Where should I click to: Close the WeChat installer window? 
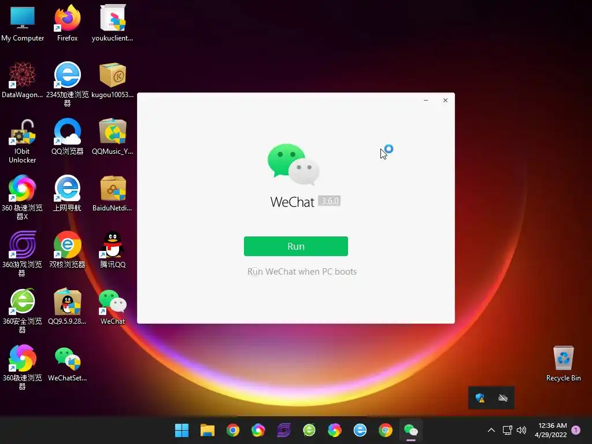tap(445, 100)
